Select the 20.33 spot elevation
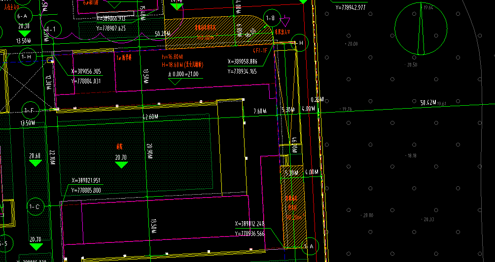The height and width of the screenshot is (262, 495). click(428, 220)
